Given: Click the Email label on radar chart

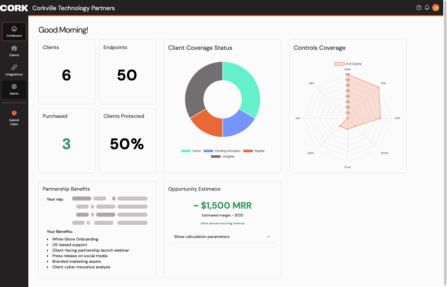Looking at the screenshot, I should tap(348, 167).
